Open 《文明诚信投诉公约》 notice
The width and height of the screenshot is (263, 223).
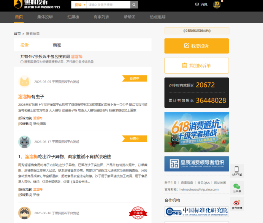click(x=197, y=31)
